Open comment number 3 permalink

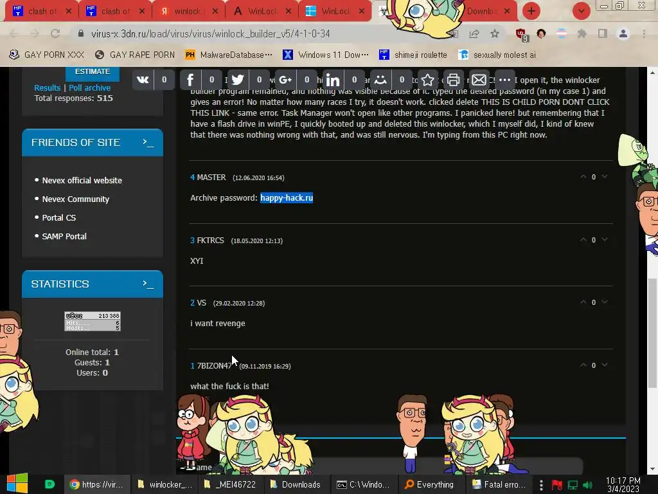[x=192, y=241]
